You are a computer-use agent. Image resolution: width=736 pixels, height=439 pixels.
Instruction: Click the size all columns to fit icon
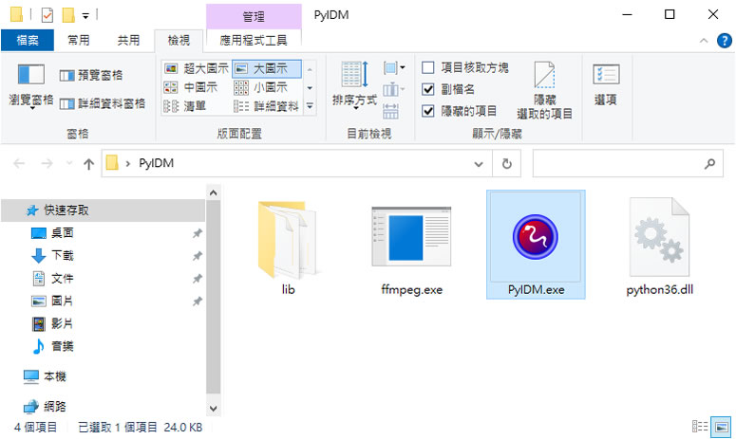click(390, 111)
